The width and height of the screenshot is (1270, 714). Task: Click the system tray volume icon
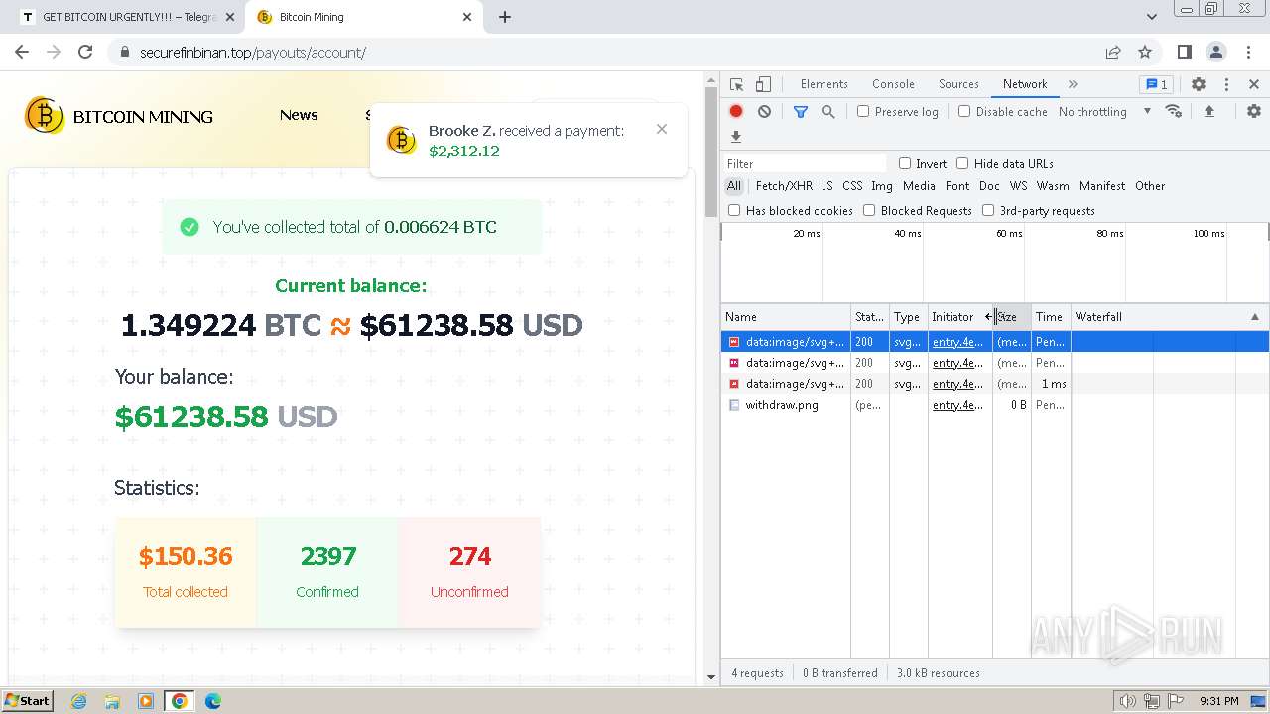(1128, 701)
